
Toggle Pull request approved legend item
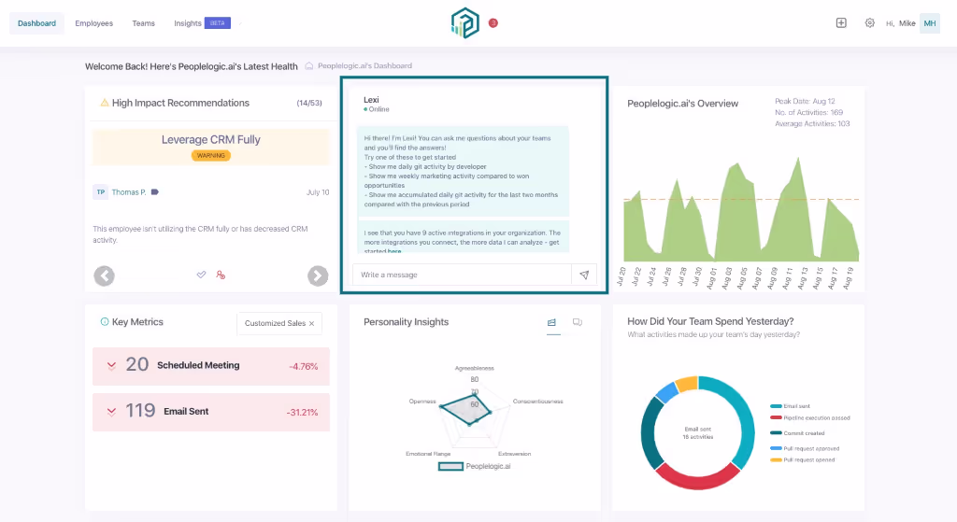coord(805,448)
